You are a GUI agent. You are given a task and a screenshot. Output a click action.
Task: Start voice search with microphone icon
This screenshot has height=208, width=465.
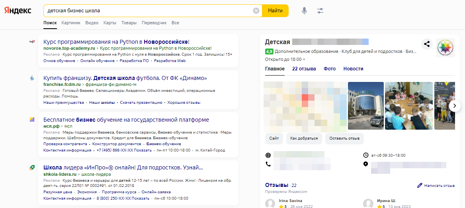tap(304, 11)
